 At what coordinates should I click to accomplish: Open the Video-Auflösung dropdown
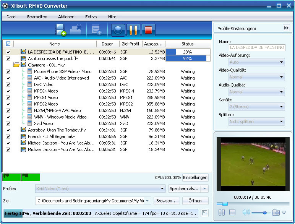point(257,62)
